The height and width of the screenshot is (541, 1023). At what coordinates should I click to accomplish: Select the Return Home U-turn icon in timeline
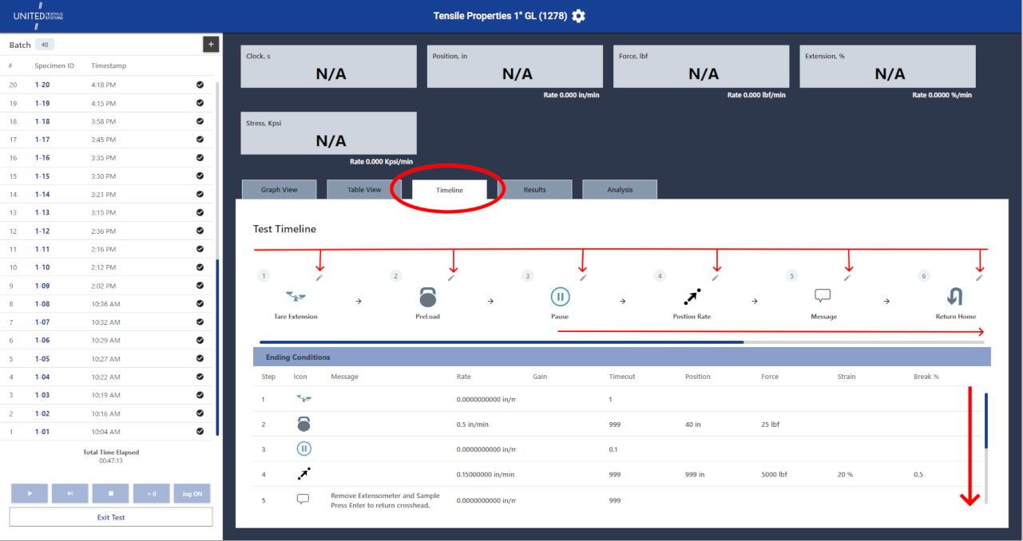955,297
